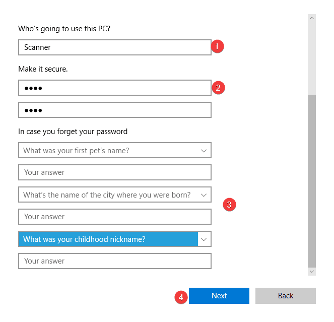Click the red number 2 marker
The height and width of the screenshot is (322, 334).
click(218, 87)
